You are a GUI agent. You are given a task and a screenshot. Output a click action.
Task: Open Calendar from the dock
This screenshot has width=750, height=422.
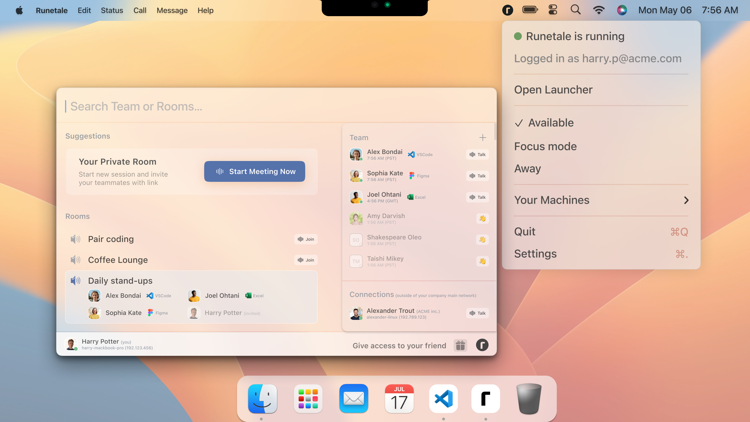point(399,399)
